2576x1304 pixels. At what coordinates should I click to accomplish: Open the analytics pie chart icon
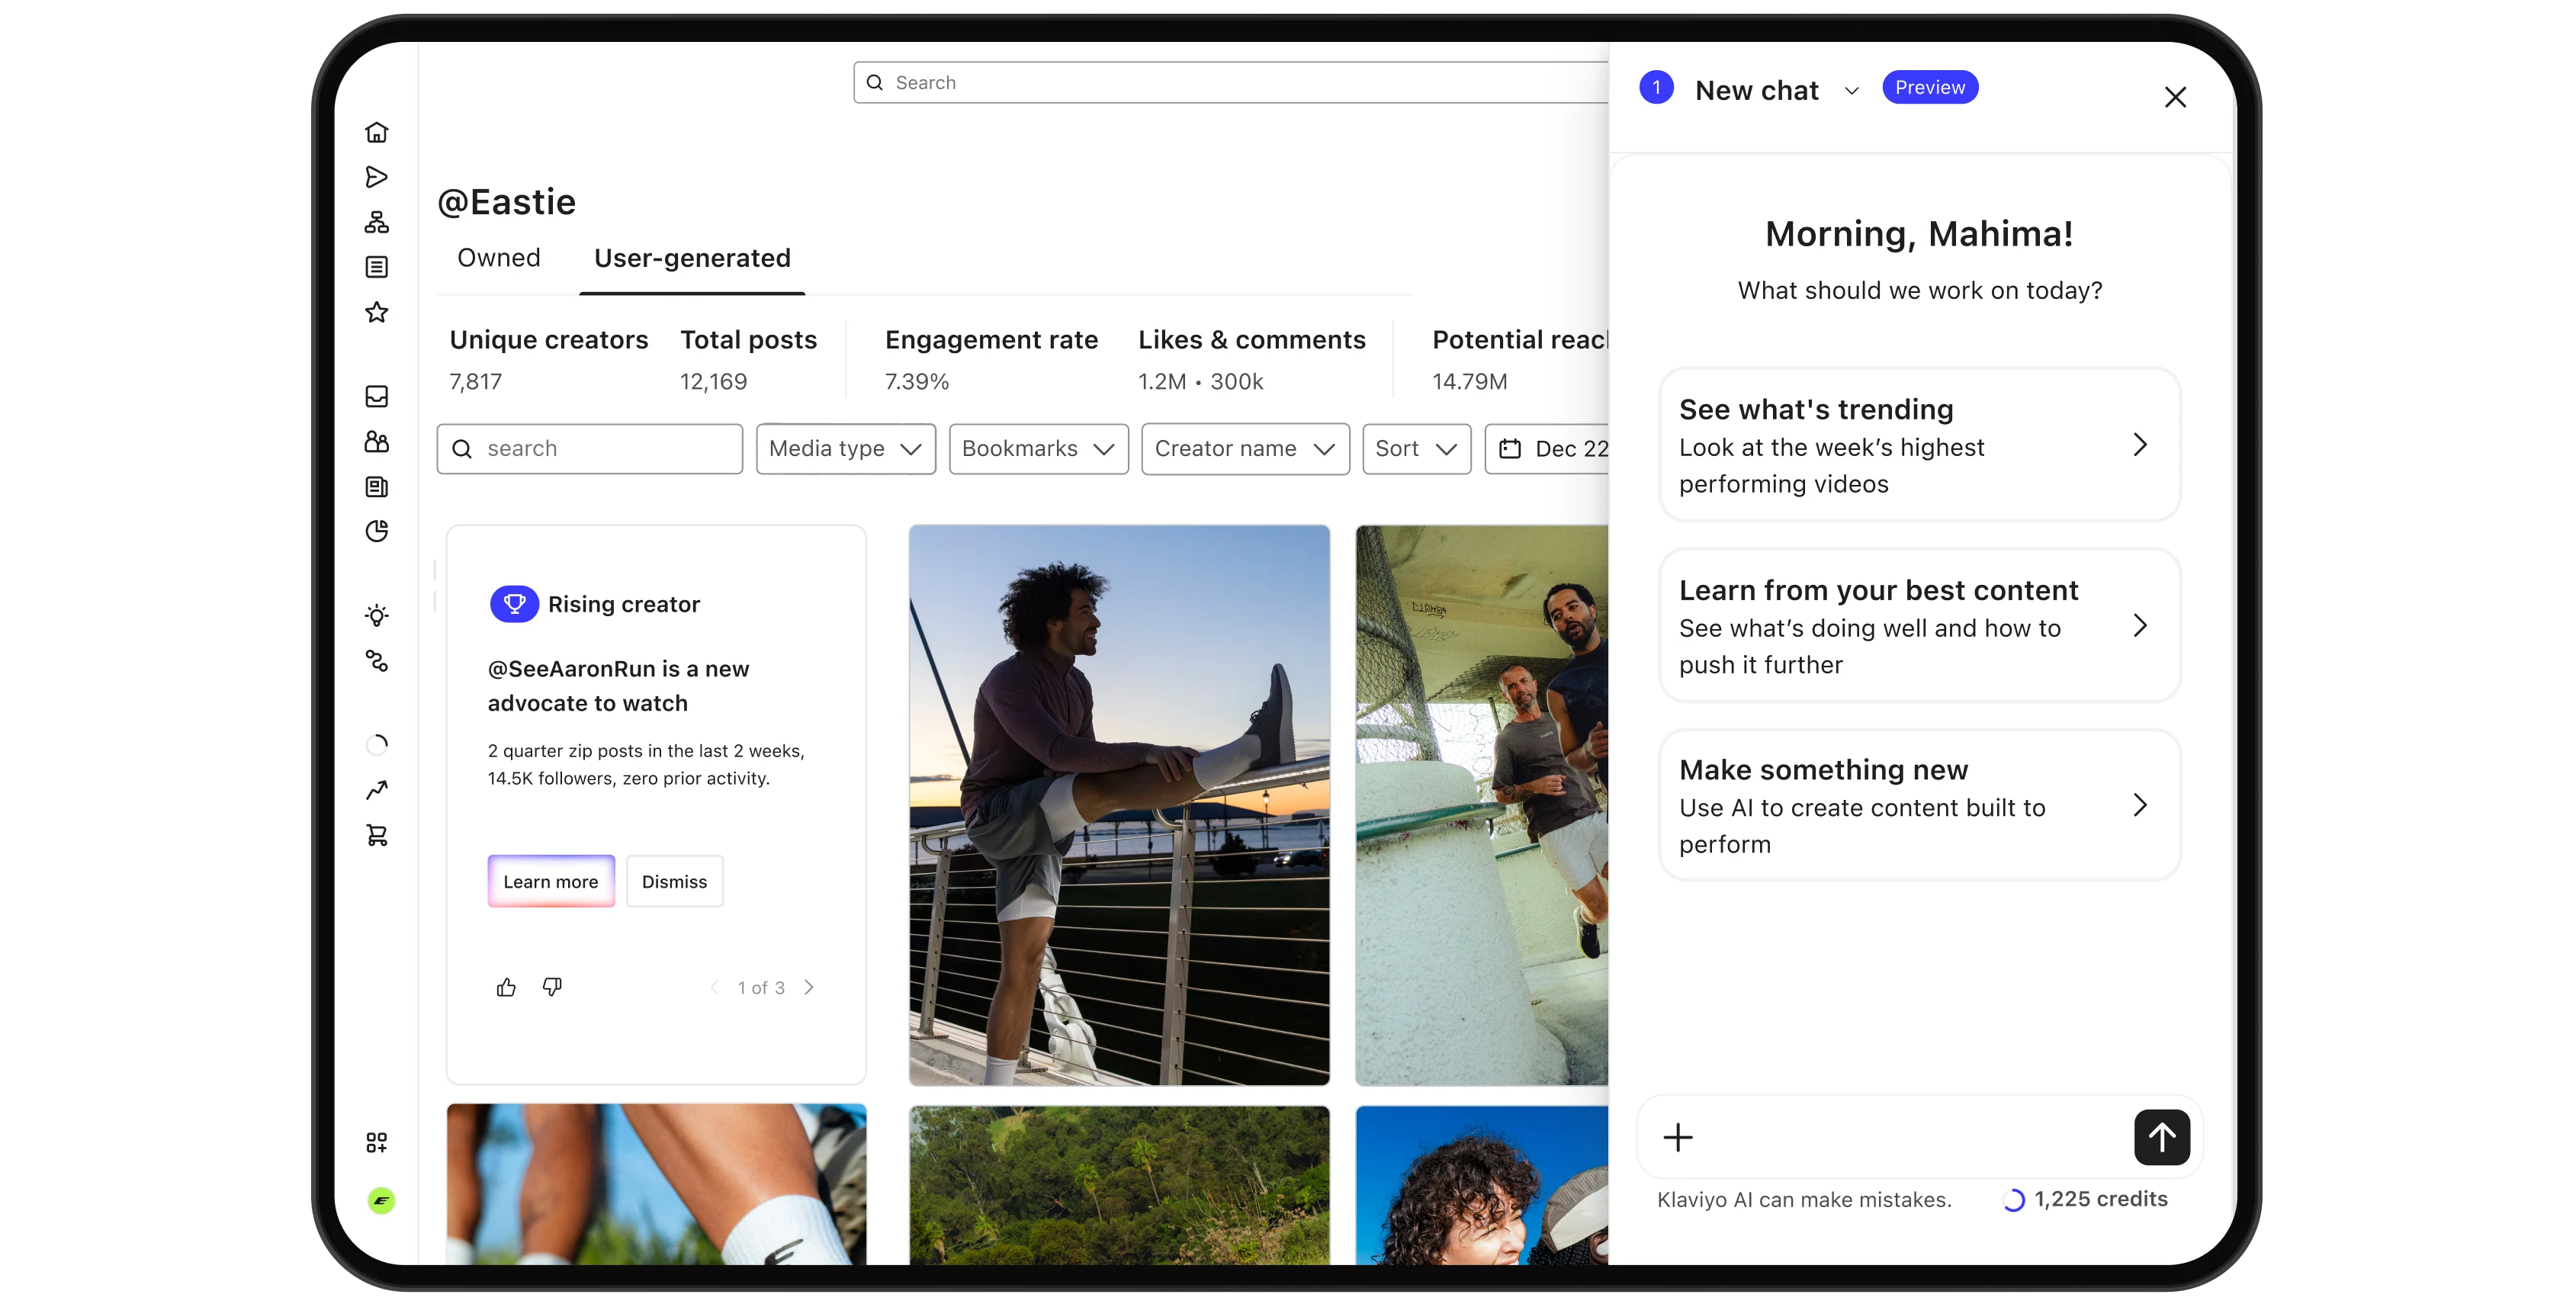click(376, 531)
